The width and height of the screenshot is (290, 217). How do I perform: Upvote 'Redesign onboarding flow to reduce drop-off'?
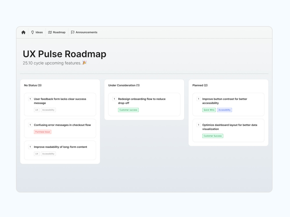coord(114,99)
